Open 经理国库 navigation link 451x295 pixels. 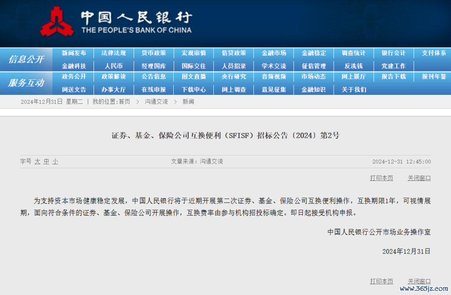154,66
